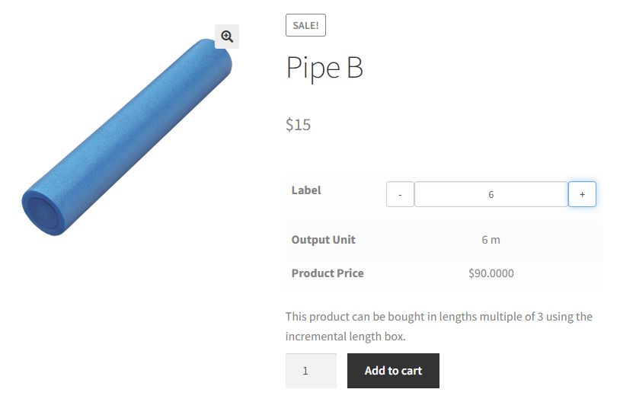This screenshot has width=620, height=402.
Task: Click the SALE! badge
Action: (305, 25)
